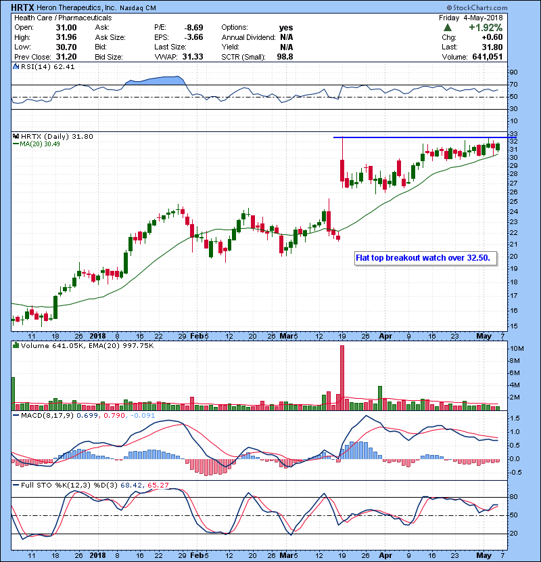Click the blue horizontal resistance line at 32.50

click(425, 137)
